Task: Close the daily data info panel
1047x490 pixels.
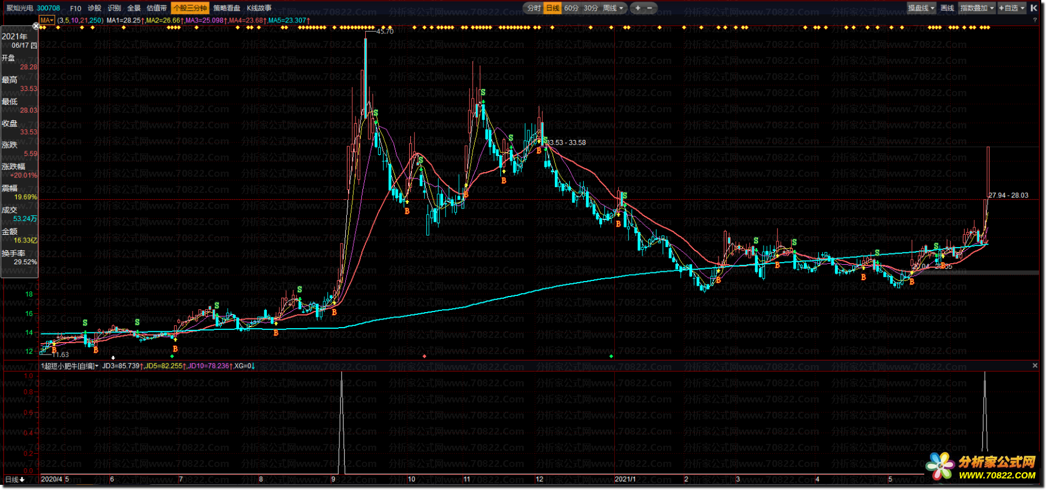Action: pos(36,26)
